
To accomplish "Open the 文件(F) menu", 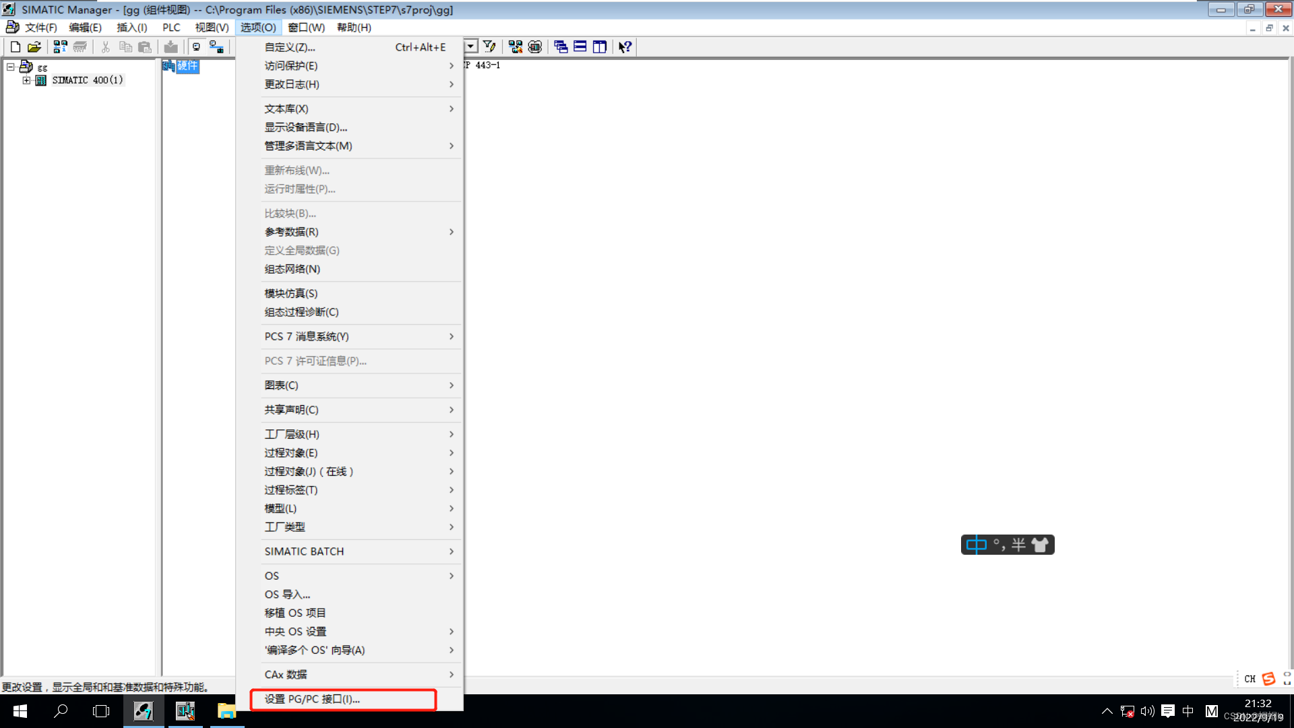I will coord(40,28).
